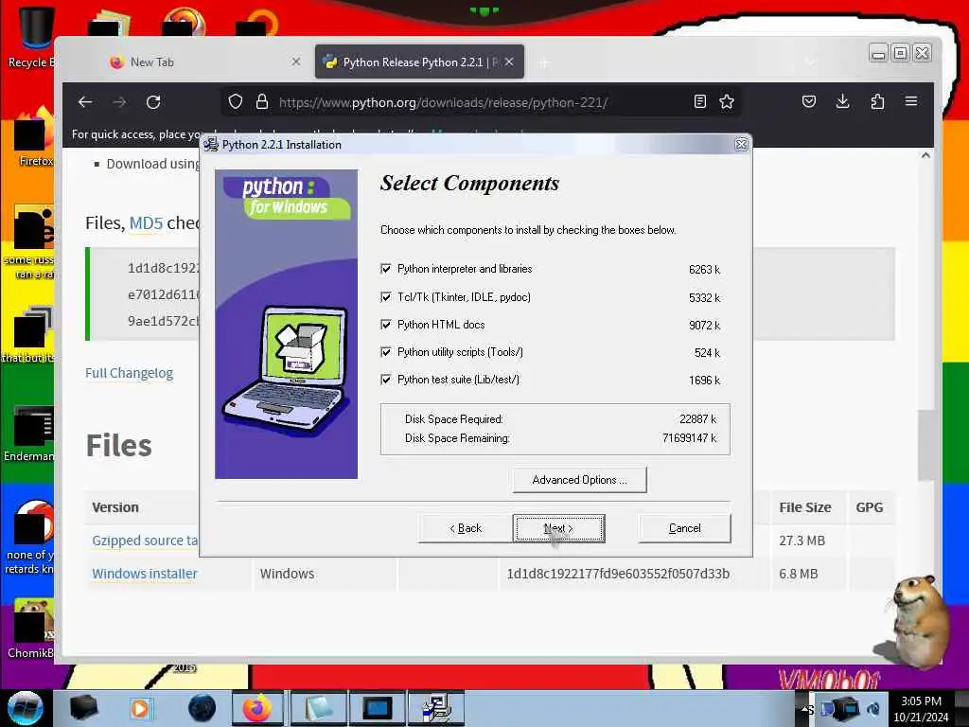969x727 pixels.
Task: Open the MD5 link on page
Action: click(146, 222)
